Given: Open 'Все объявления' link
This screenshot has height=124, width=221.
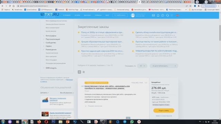Looking at the screenshot, I should pos(67,93).
